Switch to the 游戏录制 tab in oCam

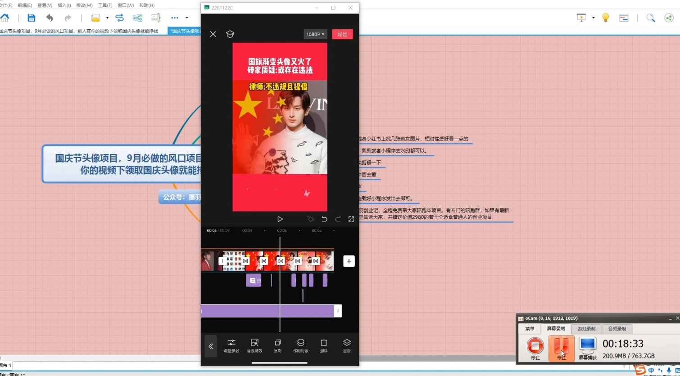[586, 329]
